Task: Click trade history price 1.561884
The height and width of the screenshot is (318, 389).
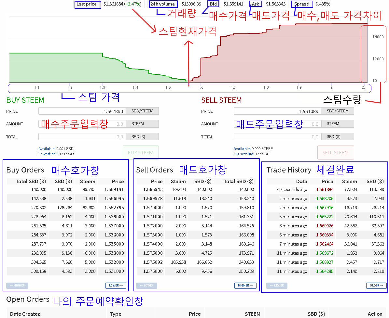Action: point(325,190)
